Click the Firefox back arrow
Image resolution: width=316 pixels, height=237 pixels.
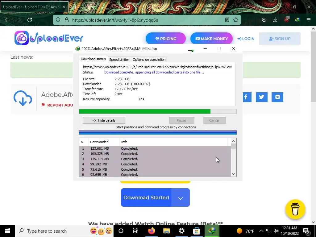[7, 20]
